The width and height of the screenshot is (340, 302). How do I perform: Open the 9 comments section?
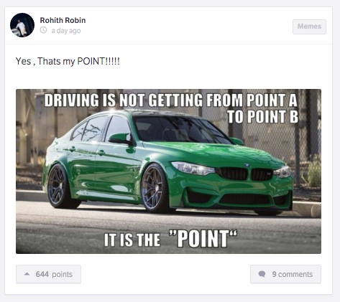[x=285, y=274]
